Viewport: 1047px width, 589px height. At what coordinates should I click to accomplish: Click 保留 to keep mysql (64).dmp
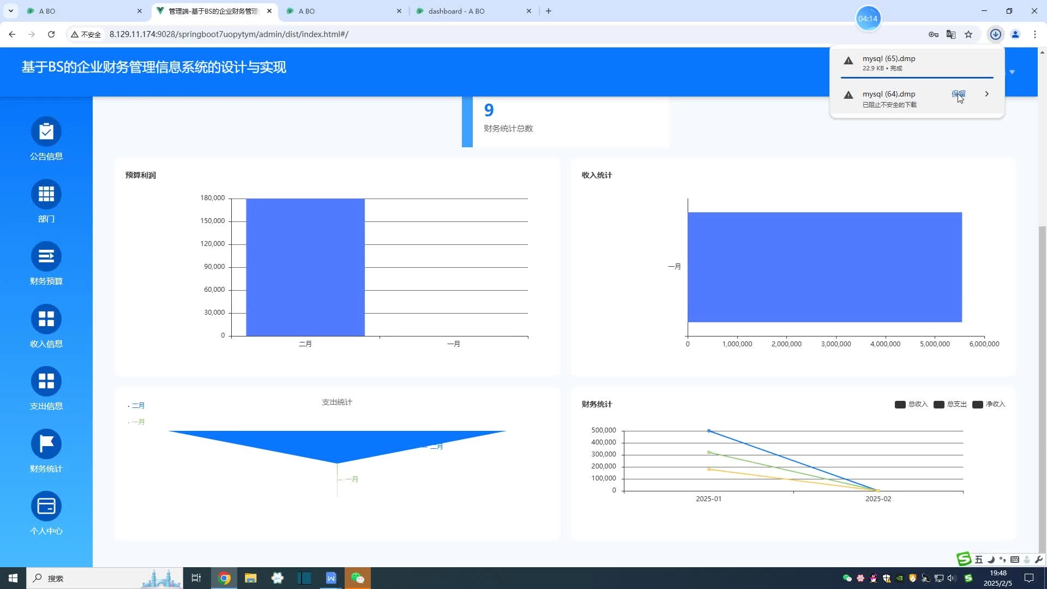click(x=958, y=94)
